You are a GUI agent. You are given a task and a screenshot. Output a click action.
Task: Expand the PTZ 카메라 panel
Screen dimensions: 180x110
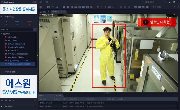2,106
